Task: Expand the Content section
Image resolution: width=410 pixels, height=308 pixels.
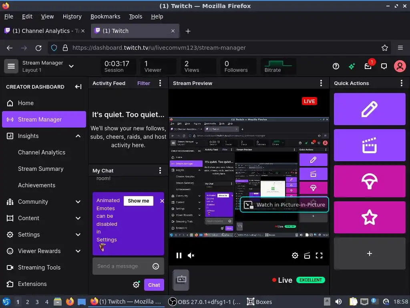Action: (78, 218)
